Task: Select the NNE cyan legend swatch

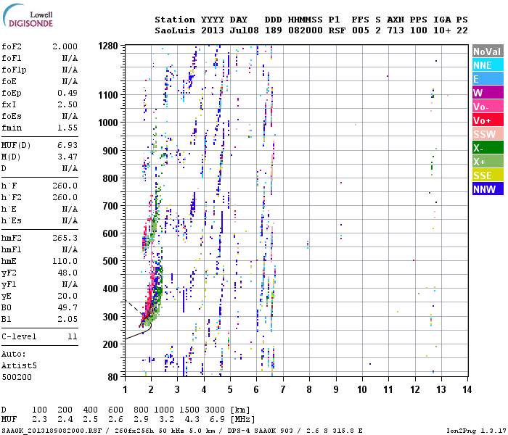Action: tap(488, 65)
